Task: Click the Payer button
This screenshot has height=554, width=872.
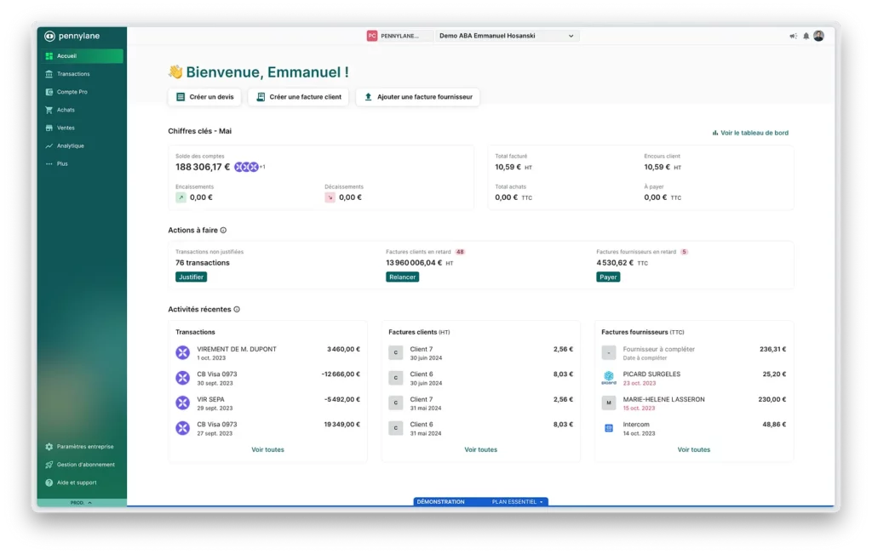Action: 608,277
